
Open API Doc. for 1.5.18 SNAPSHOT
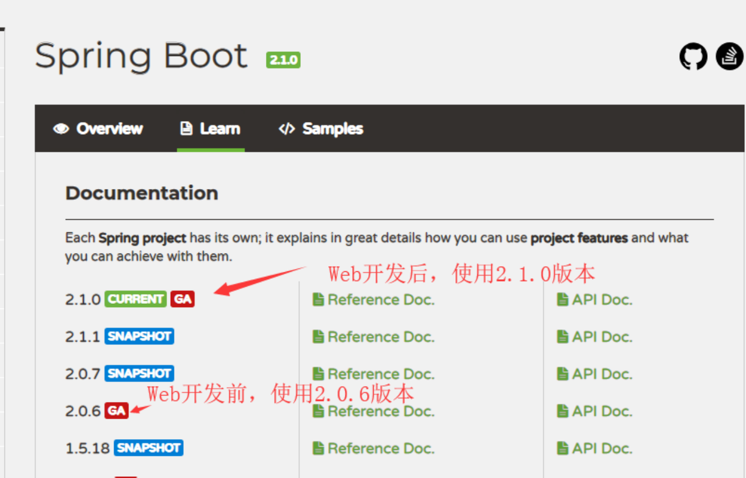pos(595,448)
